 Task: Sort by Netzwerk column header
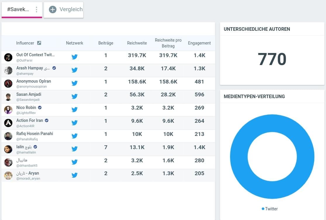click(x=75, y=43)
